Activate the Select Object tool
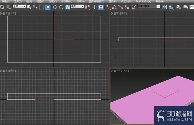The height and width of the screenshot is (125, 194). tap(29, 7)
